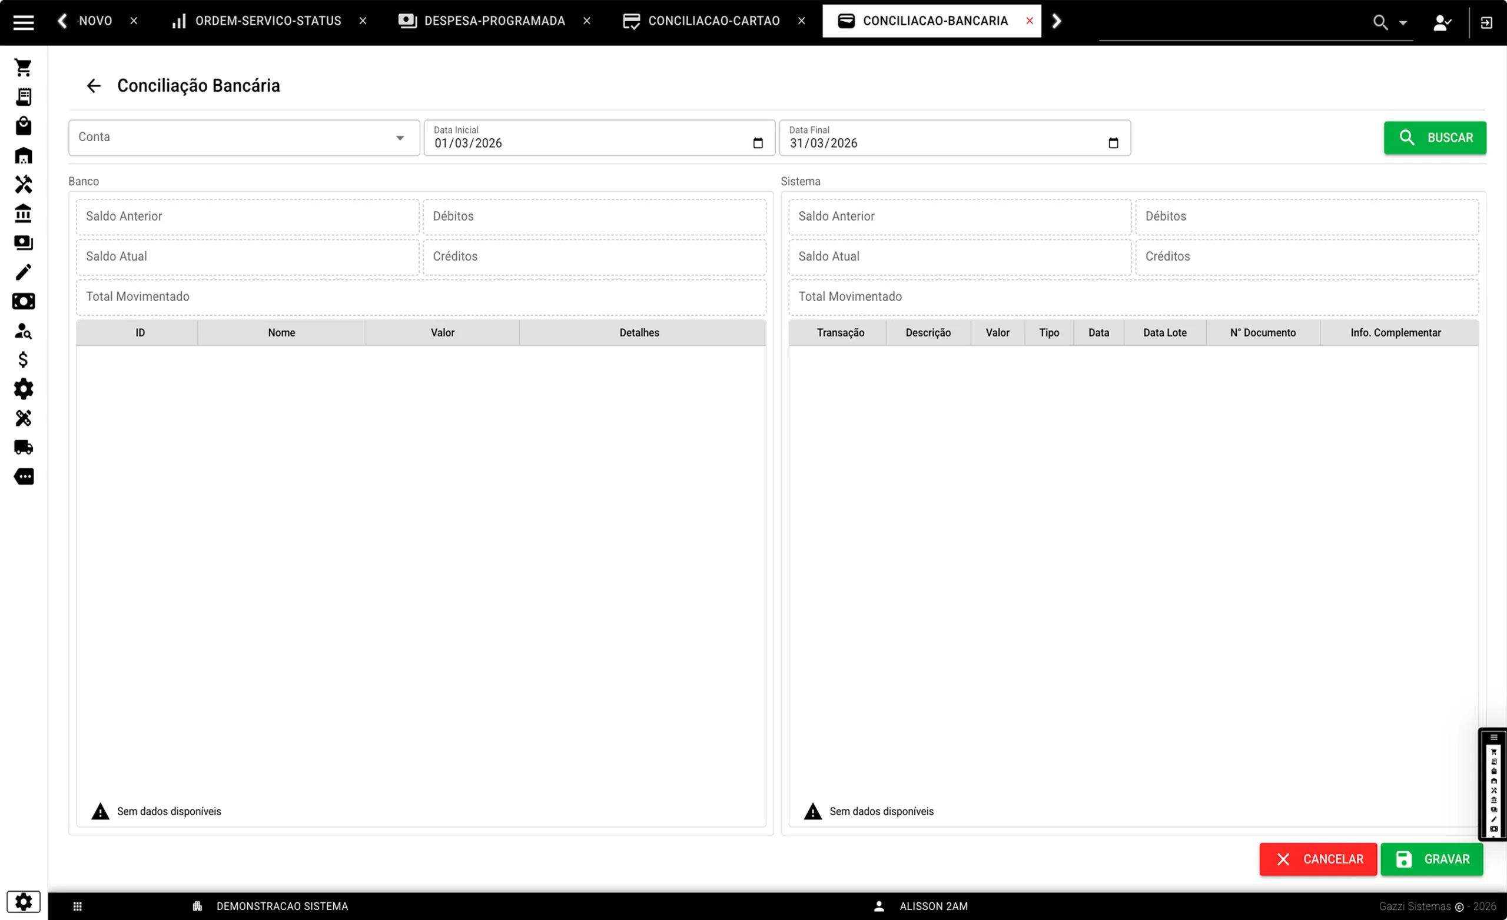Open the Data Final calendar picker
The width and height of the screenshot is (1507, 920).
tap(1113, 143)
